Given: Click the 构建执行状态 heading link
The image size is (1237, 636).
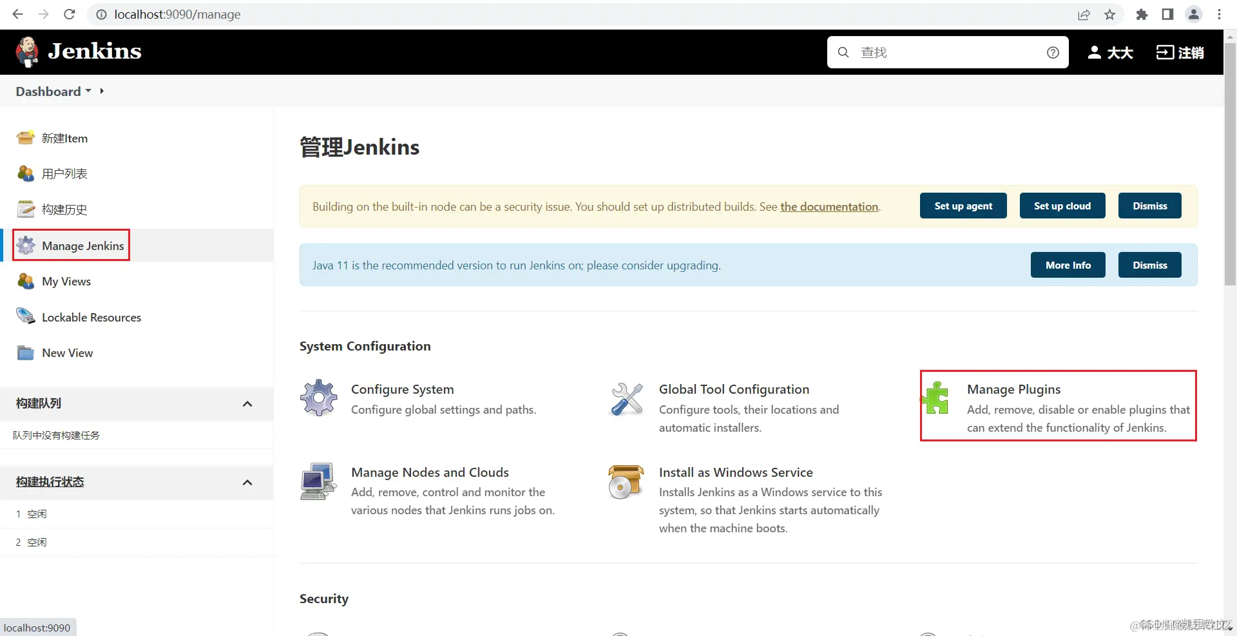Looking at the screenshot, I should [x=50, y=482].
